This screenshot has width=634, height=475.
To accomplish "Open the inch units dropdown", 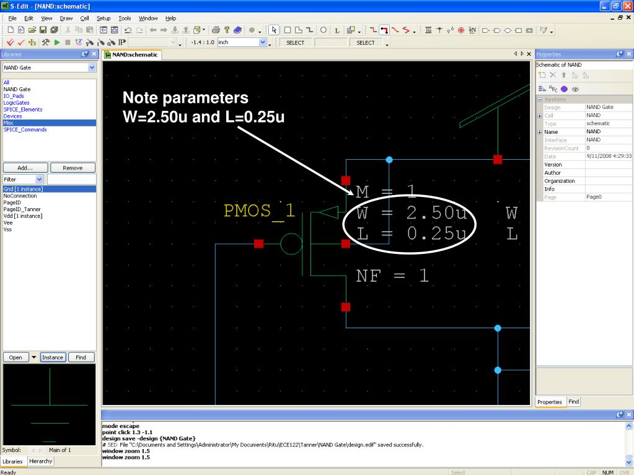I will [x=262, y=42].
